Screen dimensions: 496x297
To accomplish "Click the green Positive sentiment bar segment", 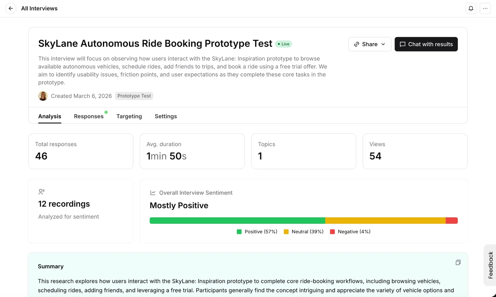I will (x=237, y=220).
